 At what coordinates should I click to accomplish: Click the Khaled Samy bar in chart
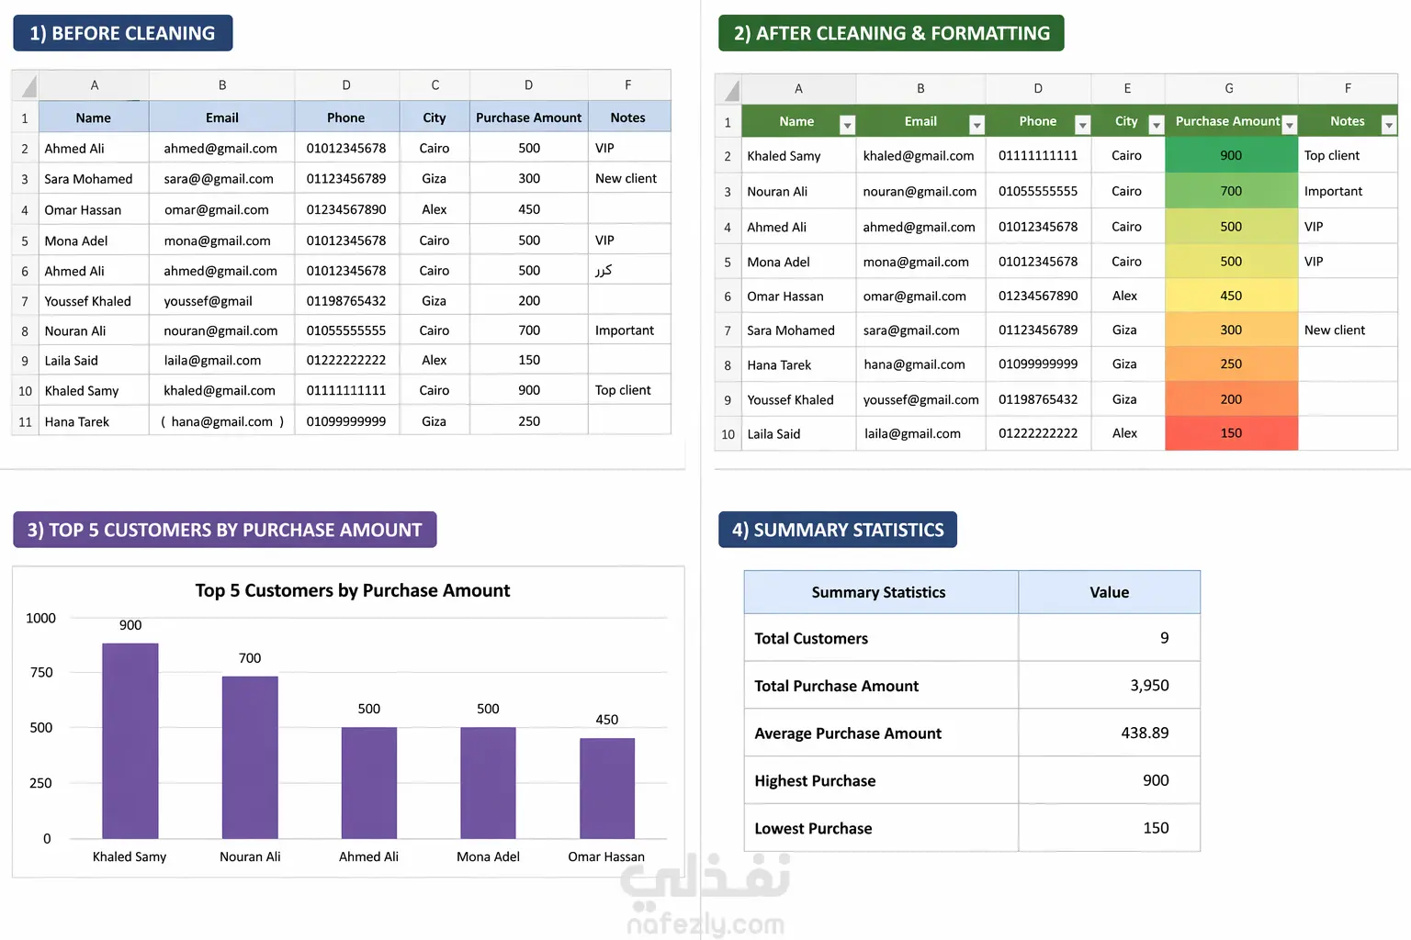click(130, 741)
